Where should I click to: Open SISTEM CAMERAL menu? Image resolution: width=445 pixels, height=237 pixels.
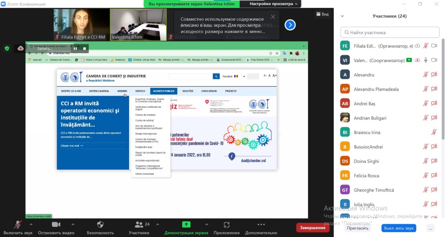99,91
